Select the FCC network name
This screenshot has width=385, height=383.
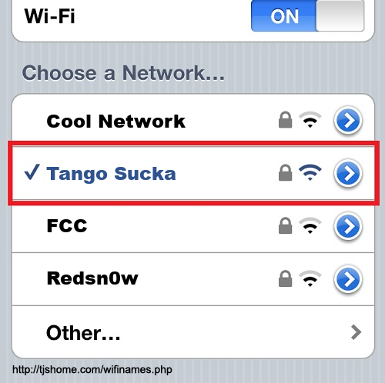tap(67, 226)
